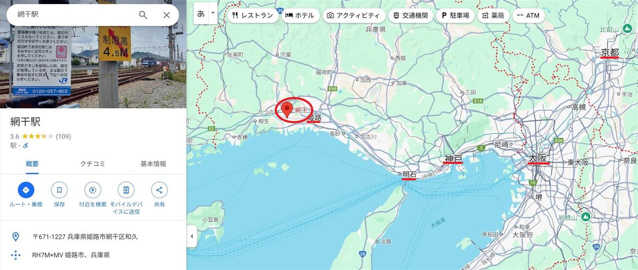Click the red 網干 map pin
Viewport: 638px width, 270px height.
coord(287,109)
